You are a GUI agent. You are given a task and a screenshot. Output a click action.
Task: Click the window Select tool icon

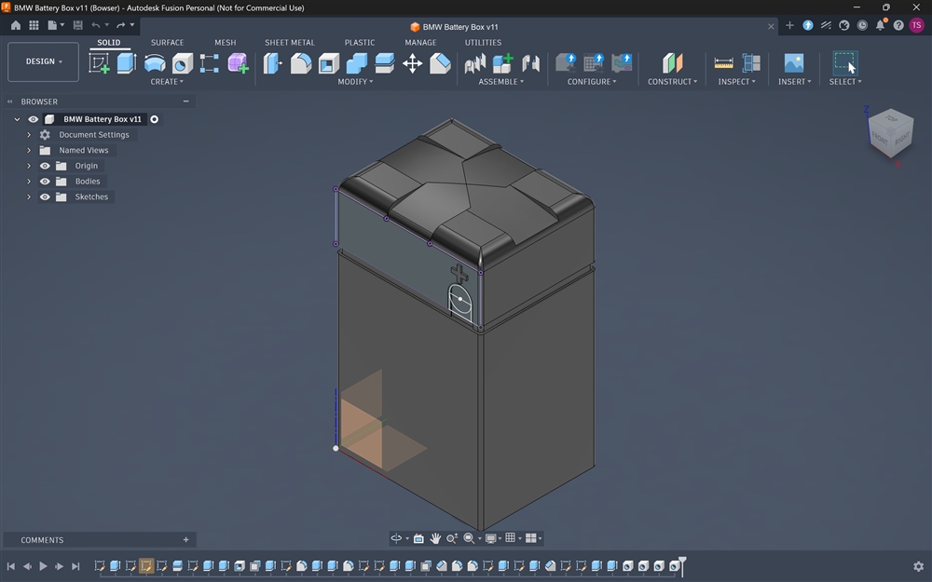(x=844, y=63)
